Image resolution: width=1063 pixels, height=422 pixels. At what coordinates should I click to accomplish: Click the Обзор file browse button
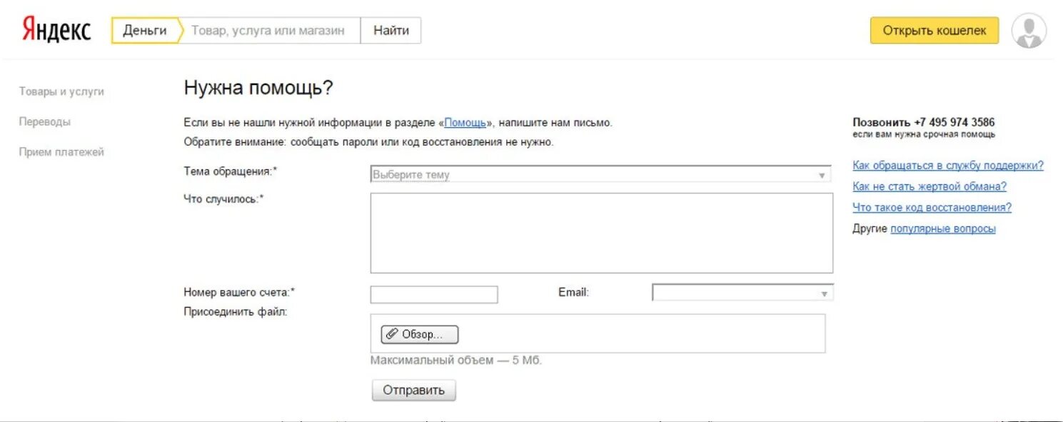coord(420,334)
